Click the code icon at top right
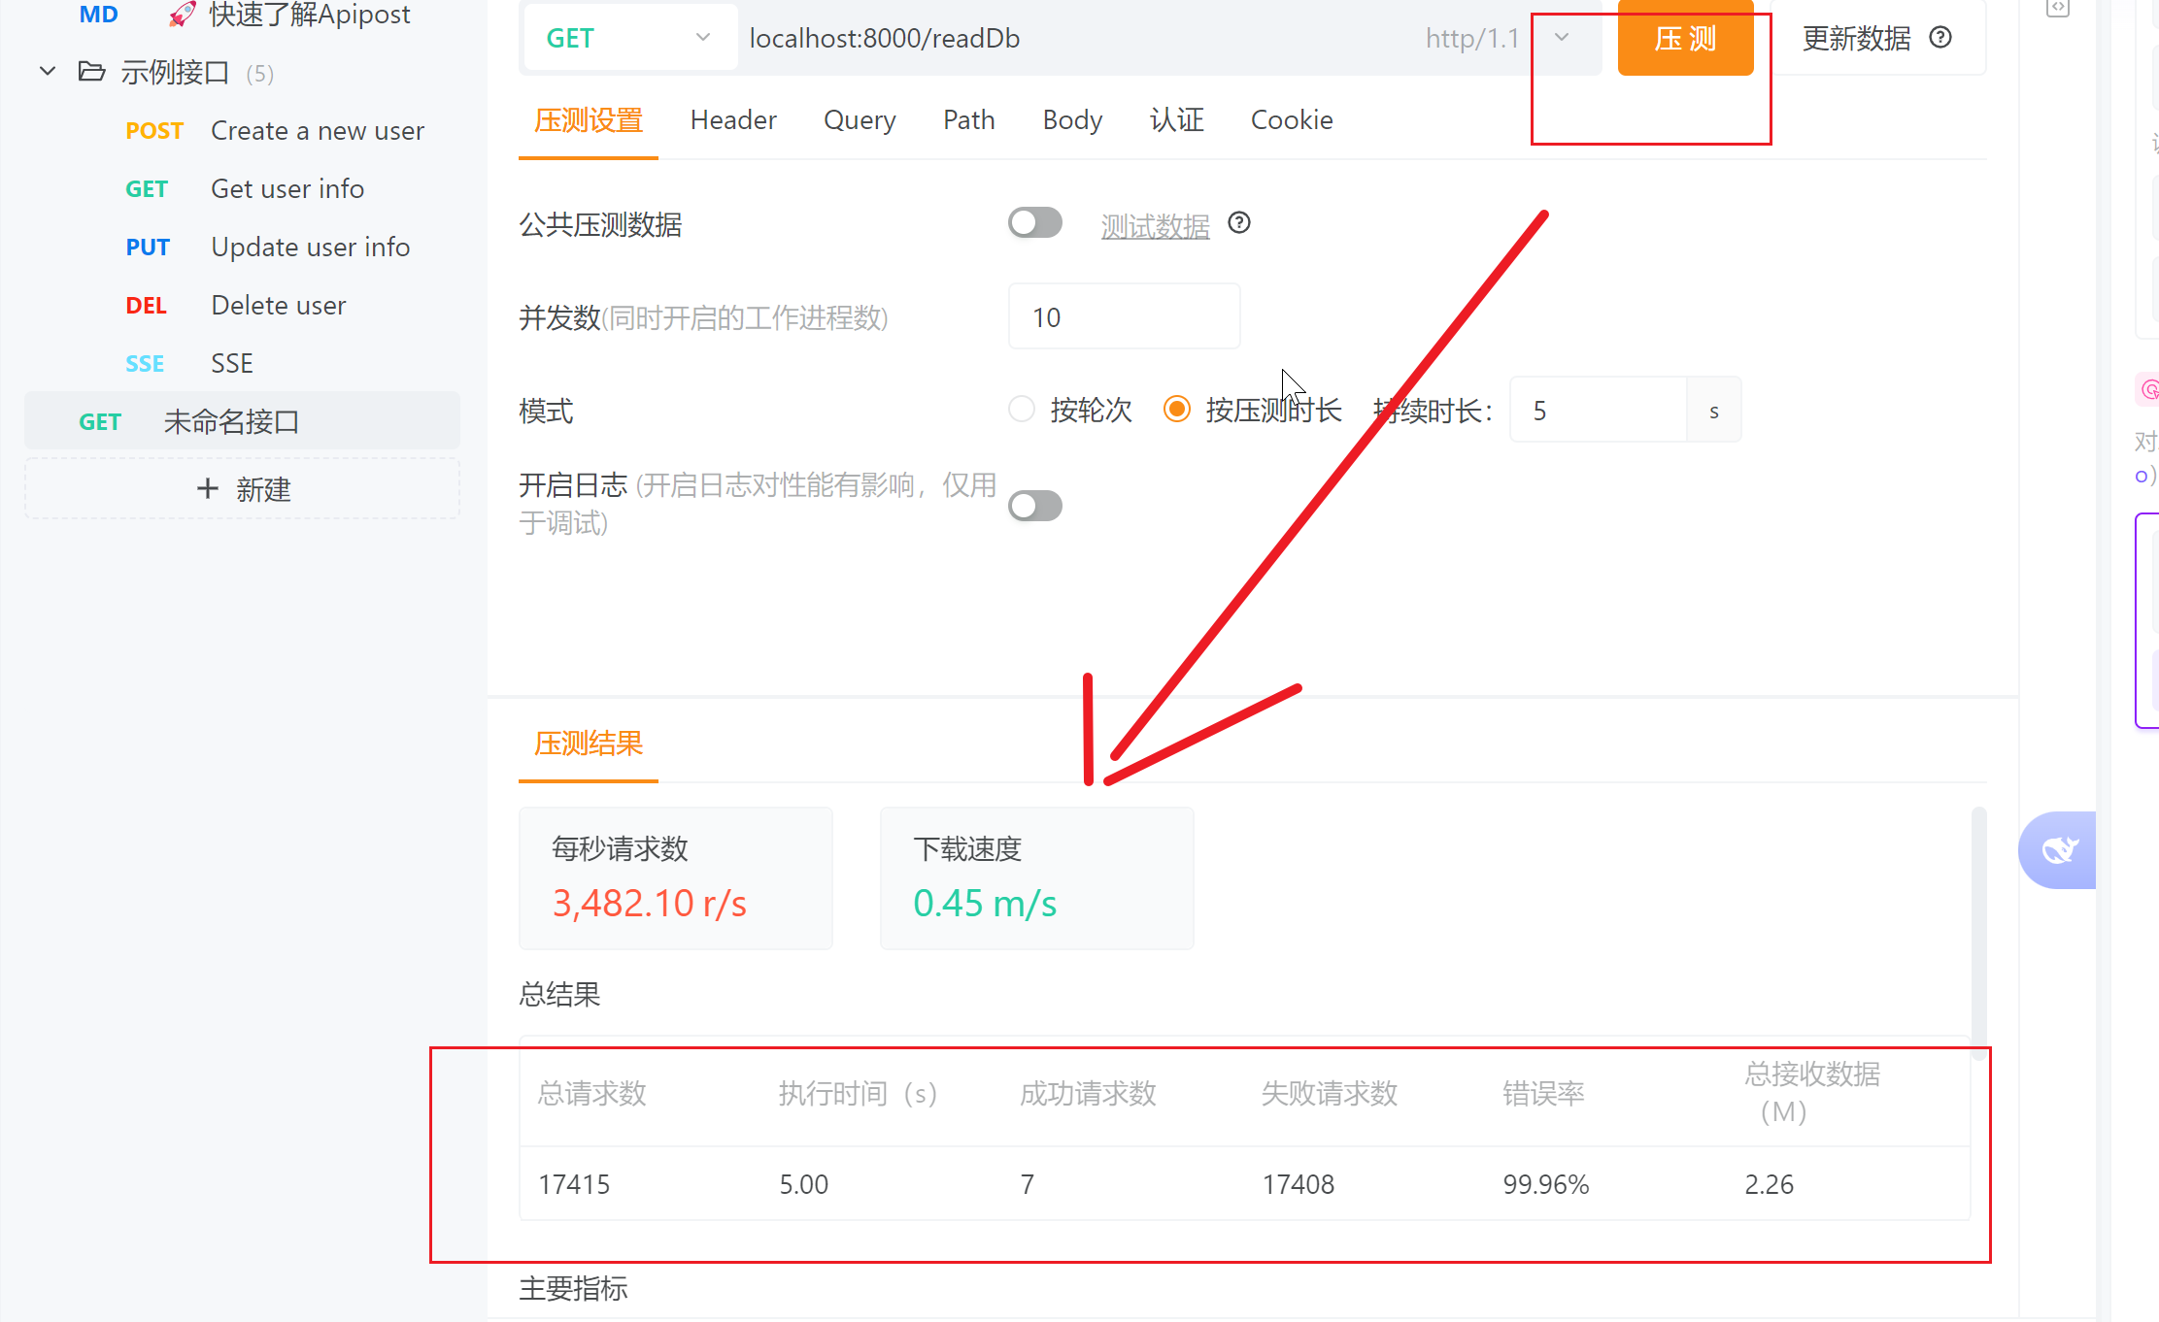The width and height of the screenshot is (2159, 1322). pos(2057,9)
